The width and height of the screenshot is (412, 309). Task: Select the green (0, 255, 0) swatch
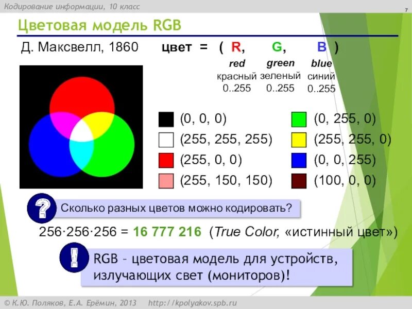click(x=299, y=119)
